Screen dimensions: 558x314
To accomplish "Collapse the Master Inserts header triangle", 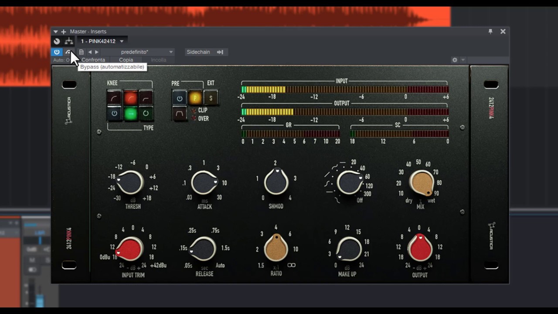I will pyautogui.click(x=55, y=32).
